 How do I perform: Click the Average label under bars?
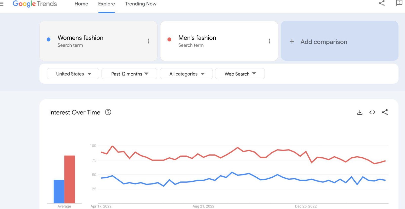[x=64, y=206]
